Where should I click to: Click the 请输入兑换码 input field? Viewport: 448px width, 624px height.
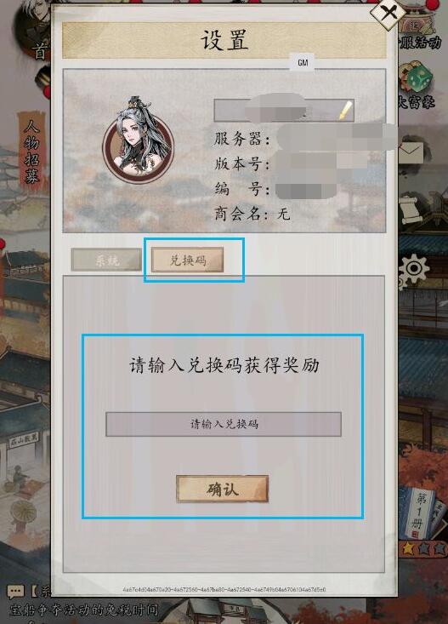pos(224,424)
